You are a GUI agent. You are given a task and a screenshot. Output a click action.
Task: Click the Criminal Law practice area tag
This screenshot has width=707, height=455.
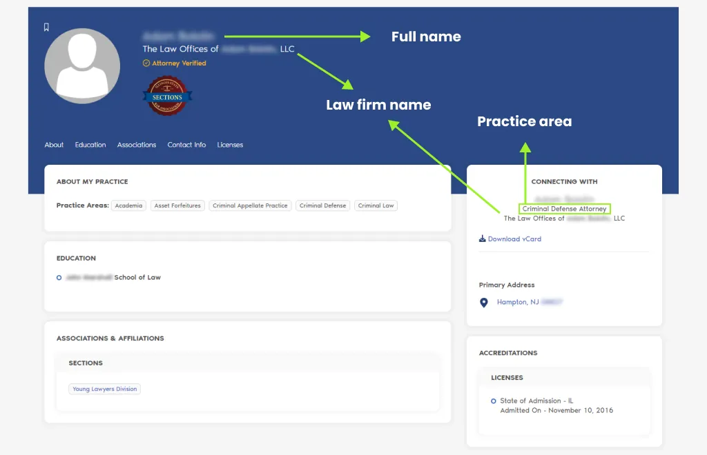click(x=376, y=205)
